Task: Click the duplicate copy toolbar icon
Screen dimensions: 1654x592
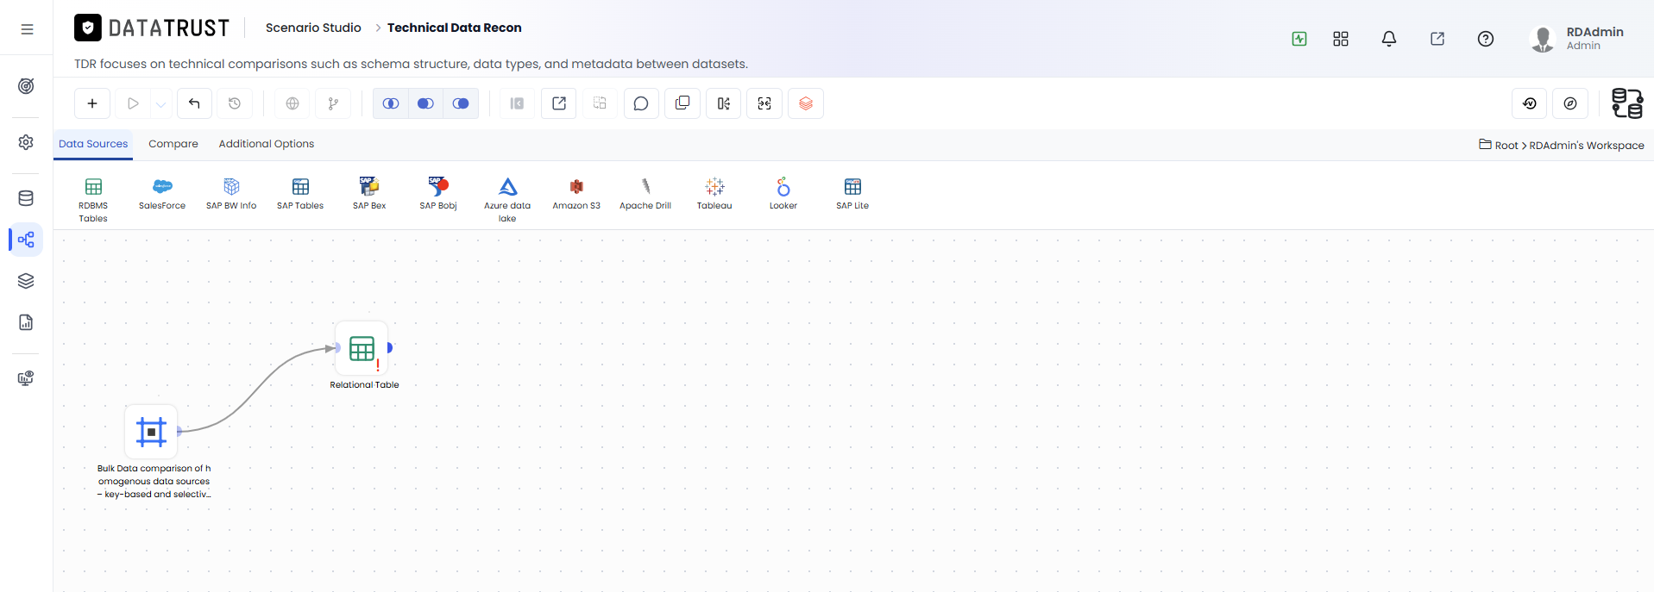Action: pos(682,103)
